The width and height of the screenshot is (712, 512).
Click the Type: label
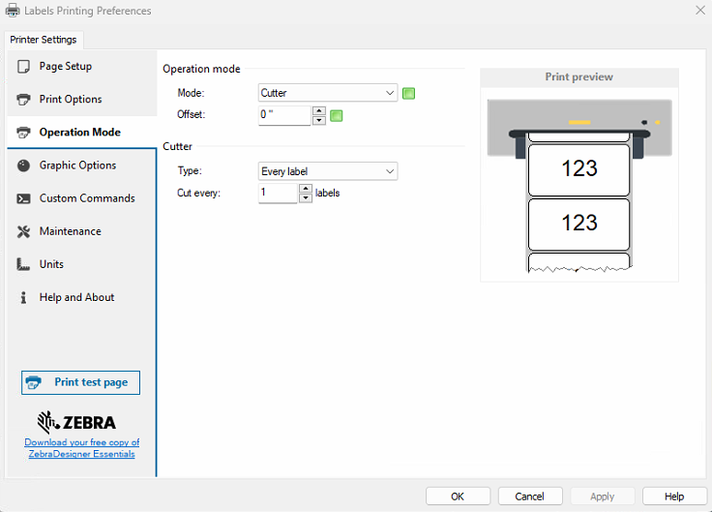[x=190, y=170]
